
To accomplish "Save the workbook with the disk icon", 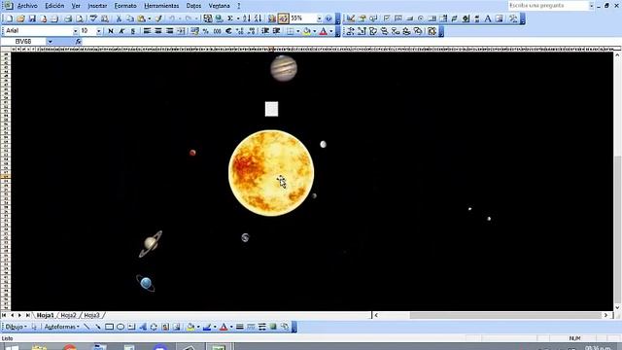I will [x=32, y=18].
